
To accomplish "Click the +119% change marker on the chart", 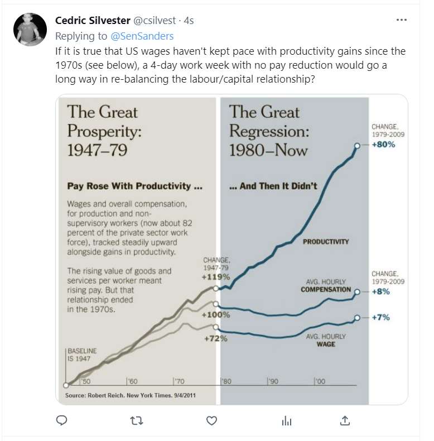I will 217,276.
